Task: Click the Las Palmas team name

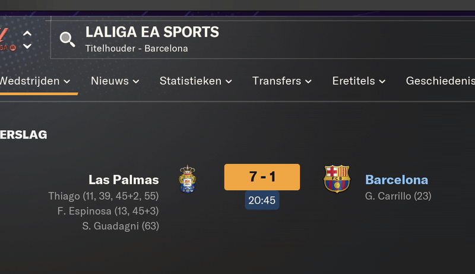Action: (x=123, y=179)
